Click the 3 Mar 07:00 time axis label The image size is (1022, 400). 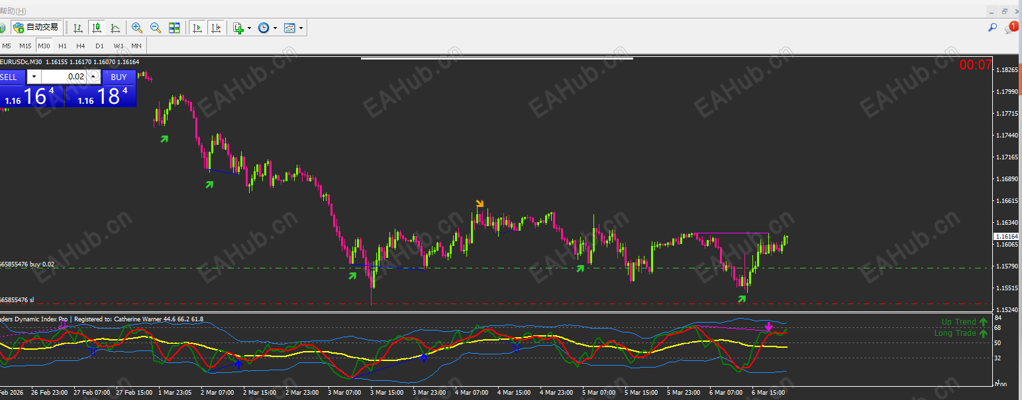(x=345, y=392)
